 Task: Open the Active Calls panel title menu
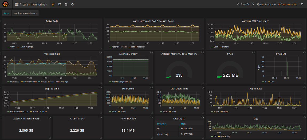(52, 21)
